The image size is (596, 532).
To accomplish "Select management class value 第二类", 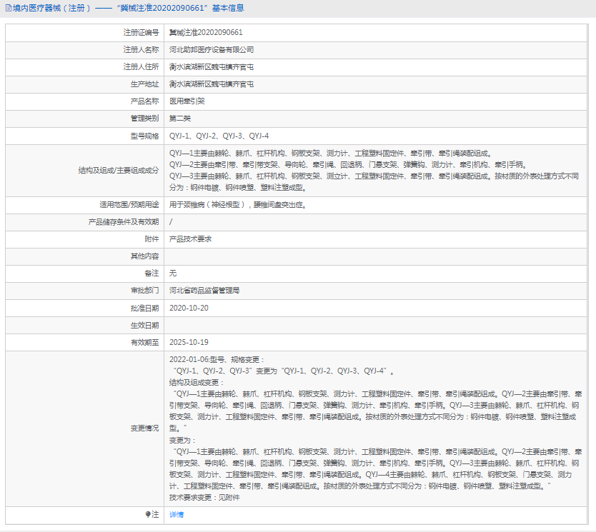I will tap(180, 119).
